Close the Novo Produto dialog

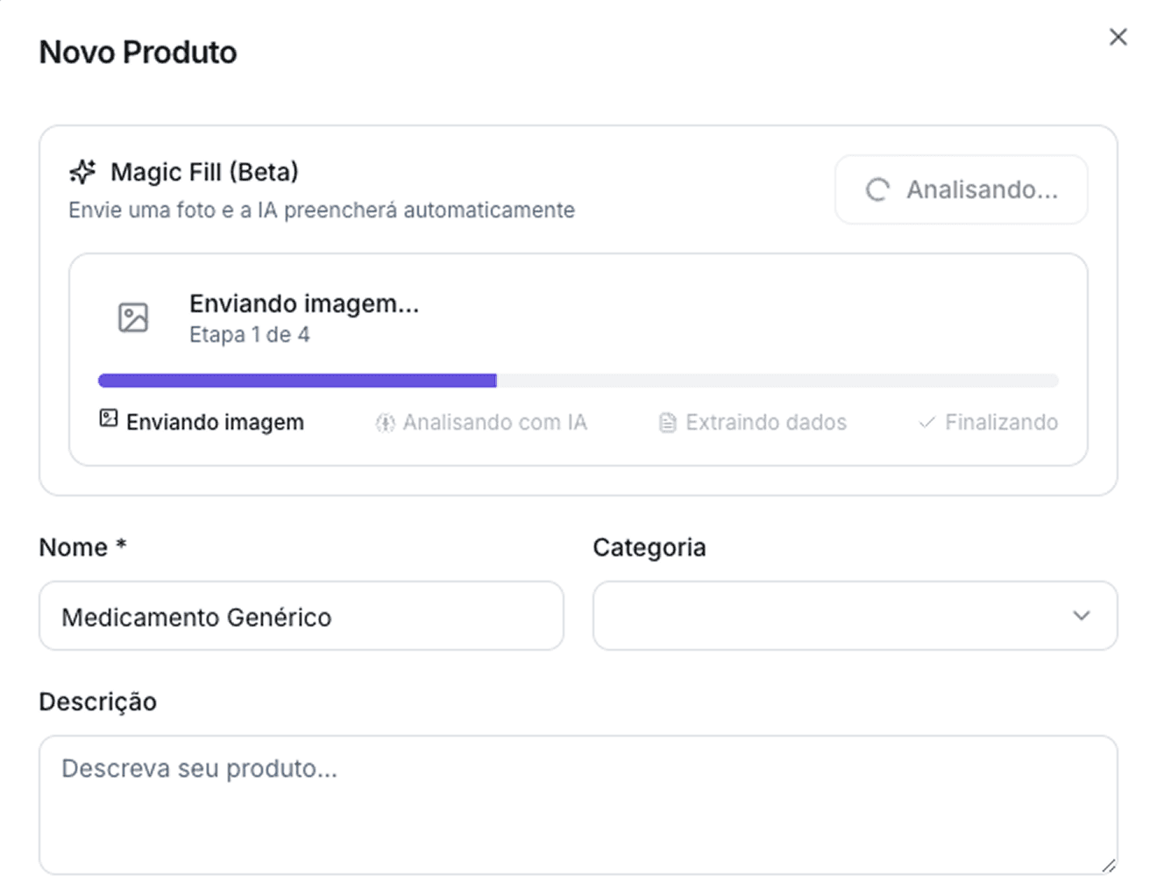[1118, 37]
